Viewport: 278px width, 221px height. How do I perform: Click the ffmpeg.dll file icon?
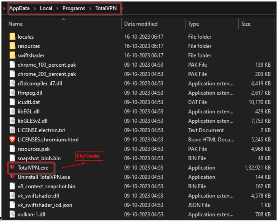[x=12, y=93]
